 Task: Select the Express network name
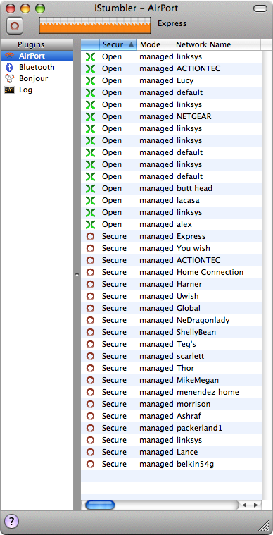click(x=191, y=236)
